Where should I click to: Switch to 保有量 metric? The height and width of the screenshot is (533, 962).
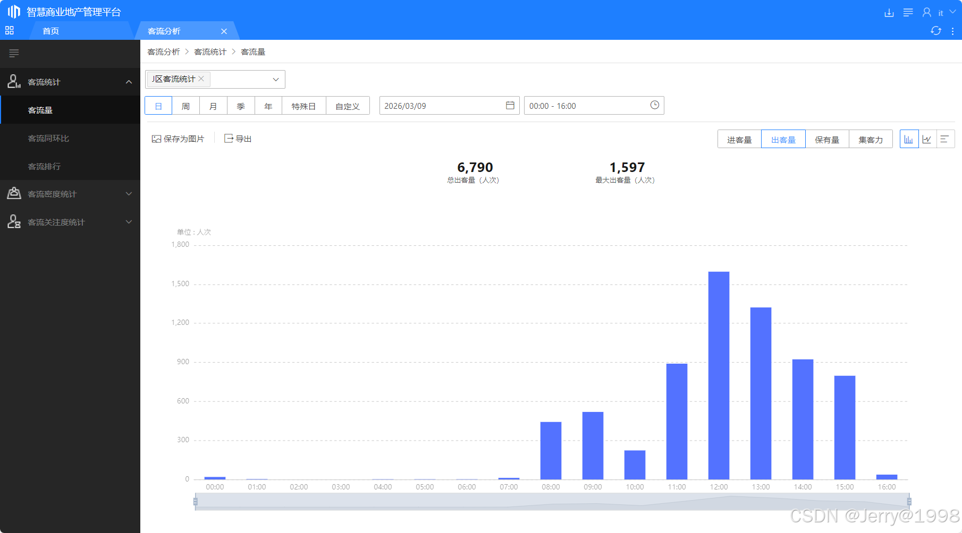click(827, 139)
